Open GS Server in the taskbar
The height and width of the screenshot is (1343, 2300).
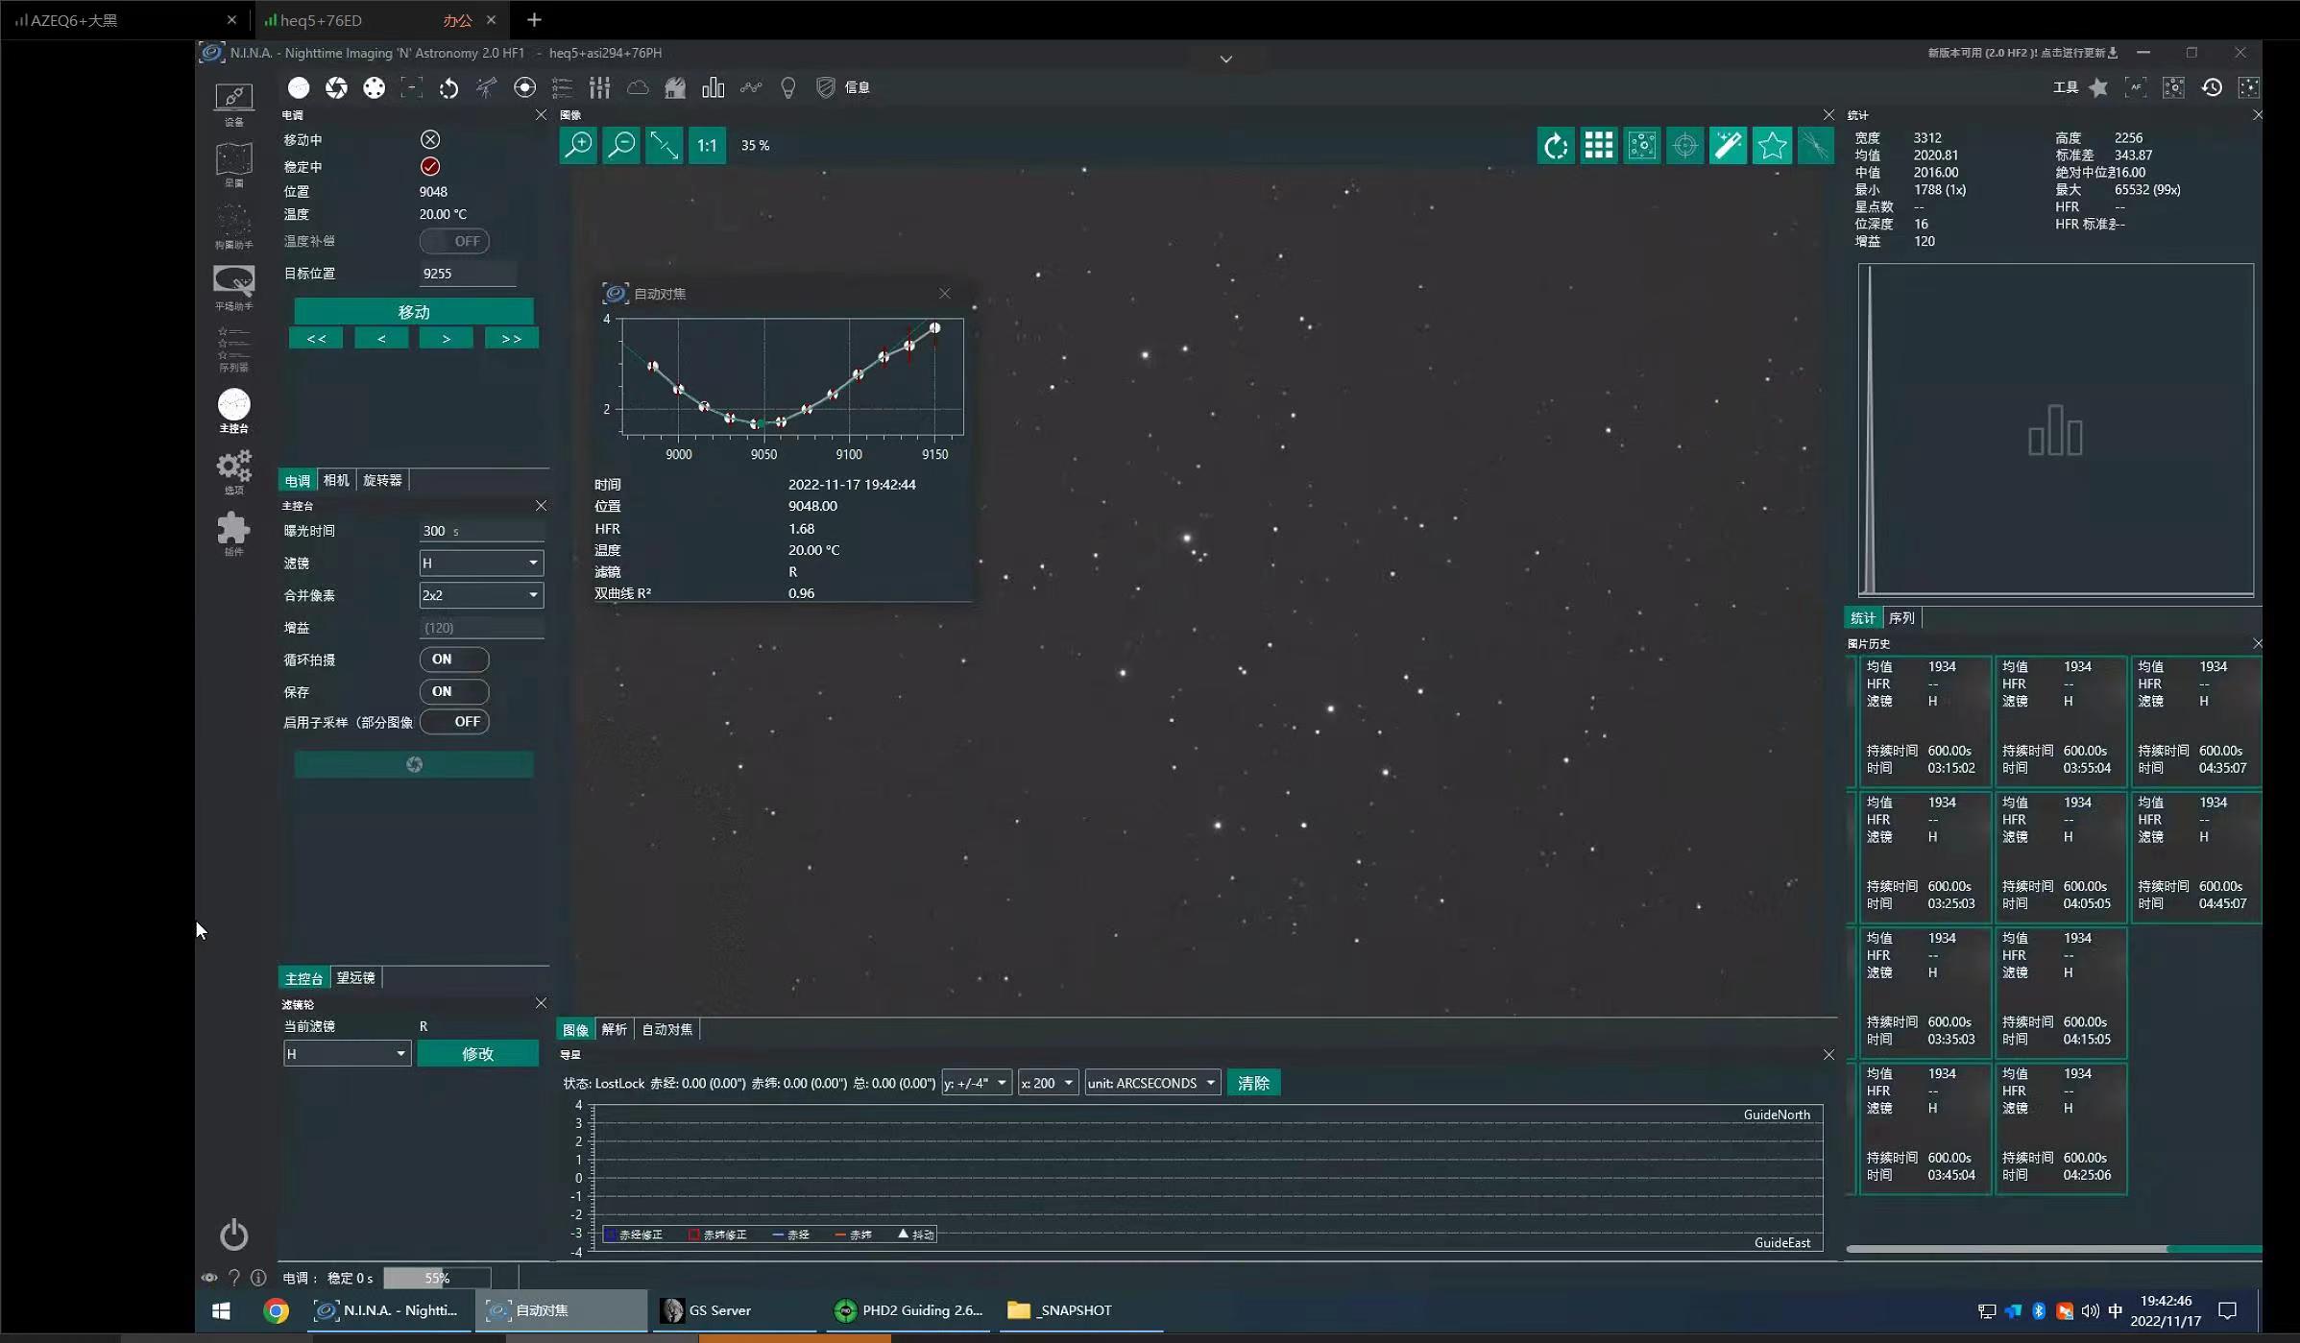coord(736,1310)
